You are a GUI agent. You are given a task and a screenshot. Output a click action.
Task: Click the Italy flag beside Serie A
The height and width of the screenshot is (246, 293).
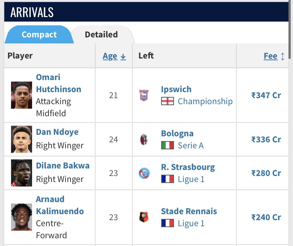pos(167,145)
